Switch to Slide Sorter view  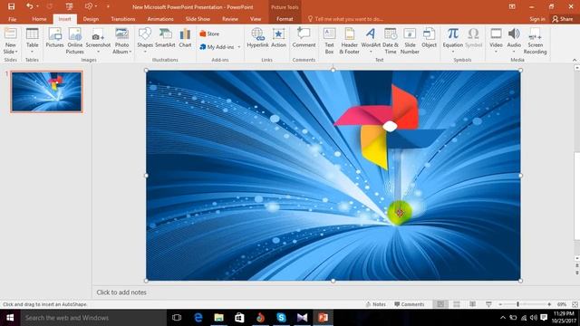click(457, 304)
